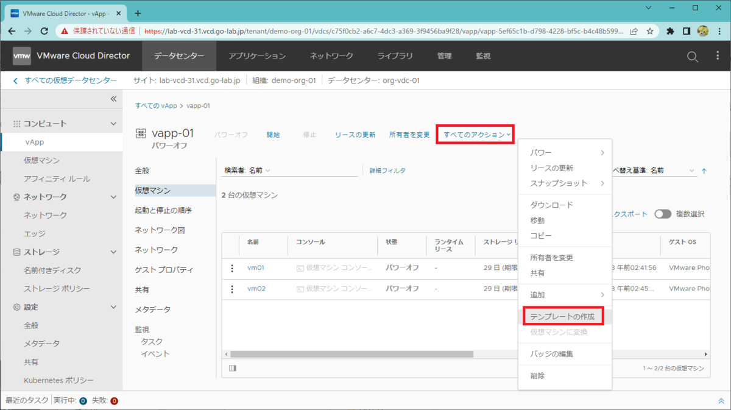
Task: Toggle the browser side panel icon
Action: 687,30
